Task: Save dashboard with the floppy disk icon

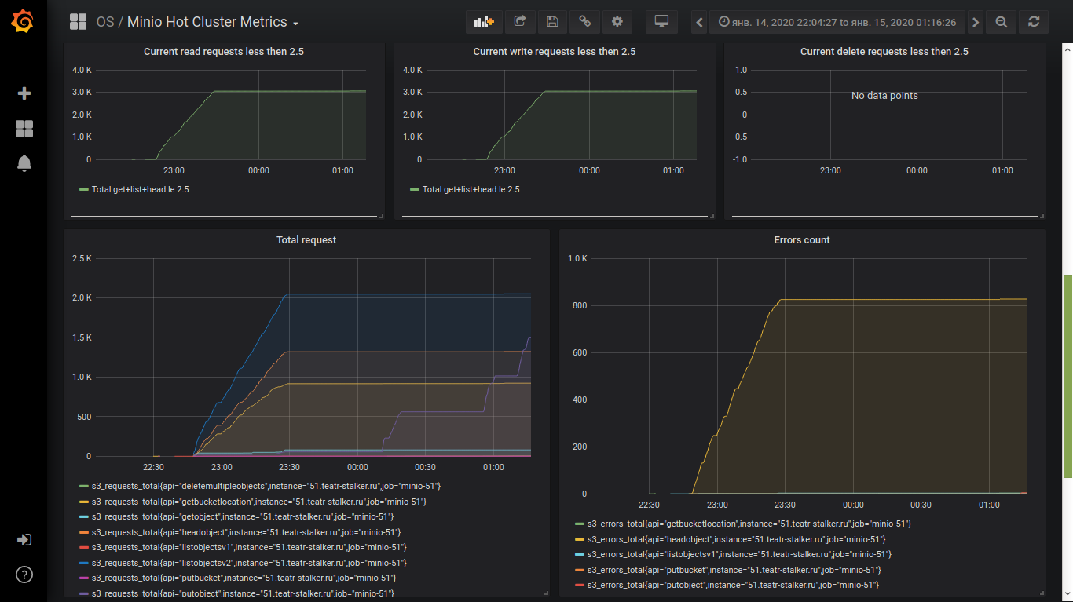Action: (x=552, y=22)
